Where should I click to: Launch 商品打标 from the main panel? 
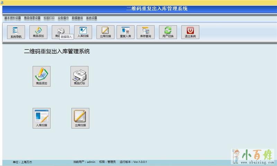pyautogui.click(x=79, y=76)
